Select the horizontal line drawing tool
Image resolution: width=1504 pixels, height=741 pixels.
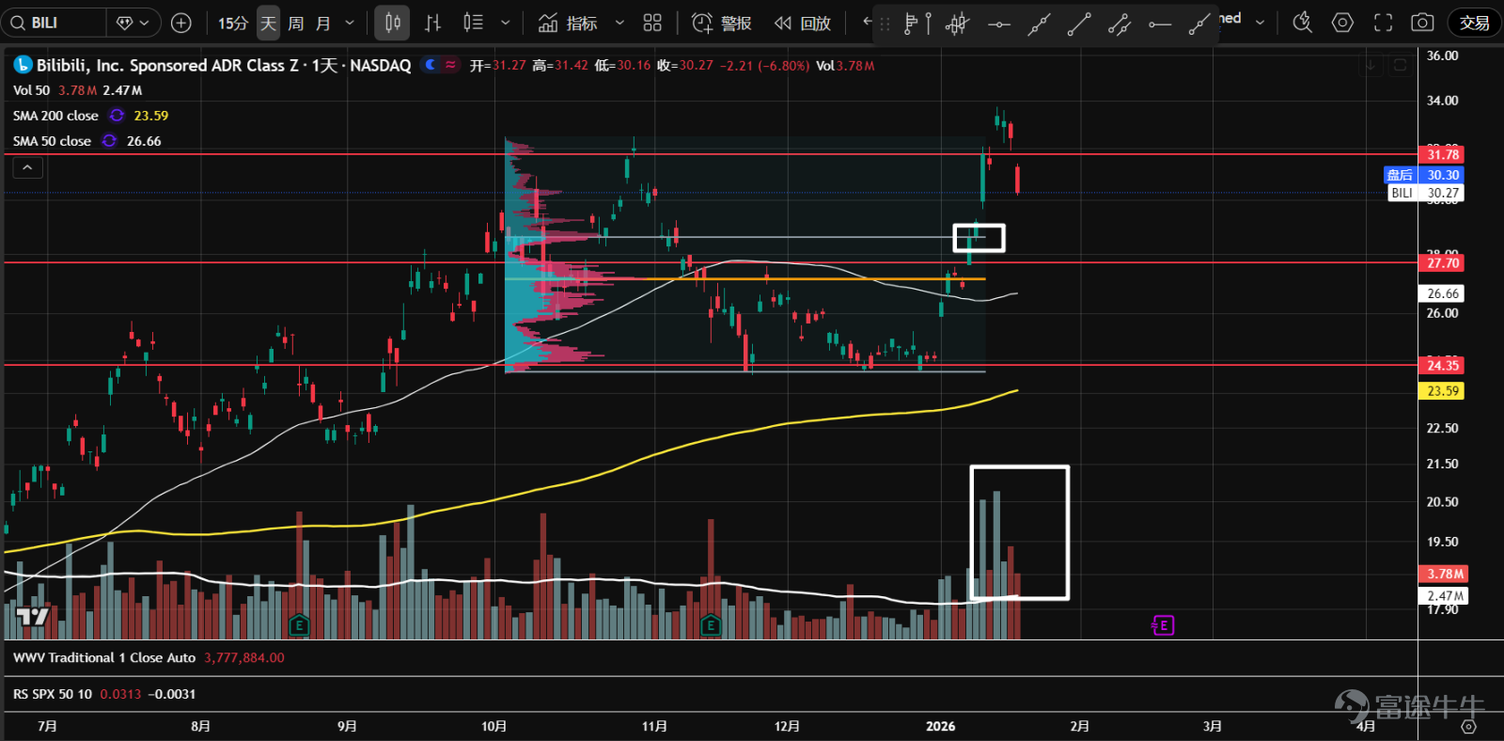[x=998, y=24]
